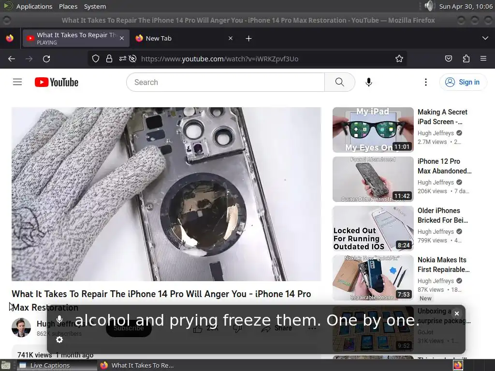Open Firefox View icon in tab bar

10,38
